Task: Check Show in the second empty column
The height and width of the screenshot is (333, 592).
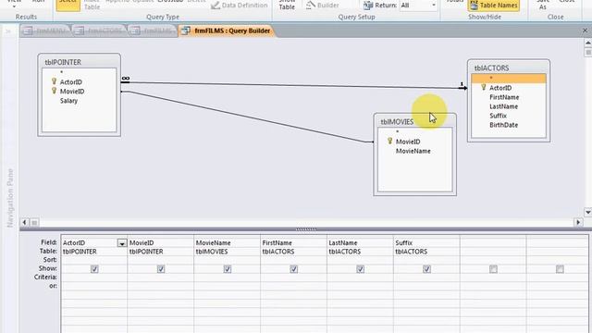Action: (560, 269)
